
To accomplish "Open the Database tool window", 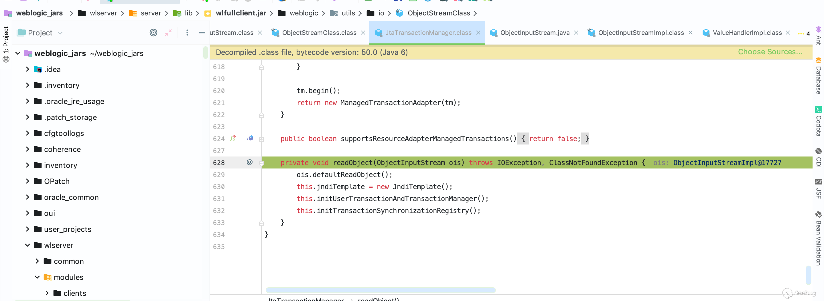I will coord(818,77).
